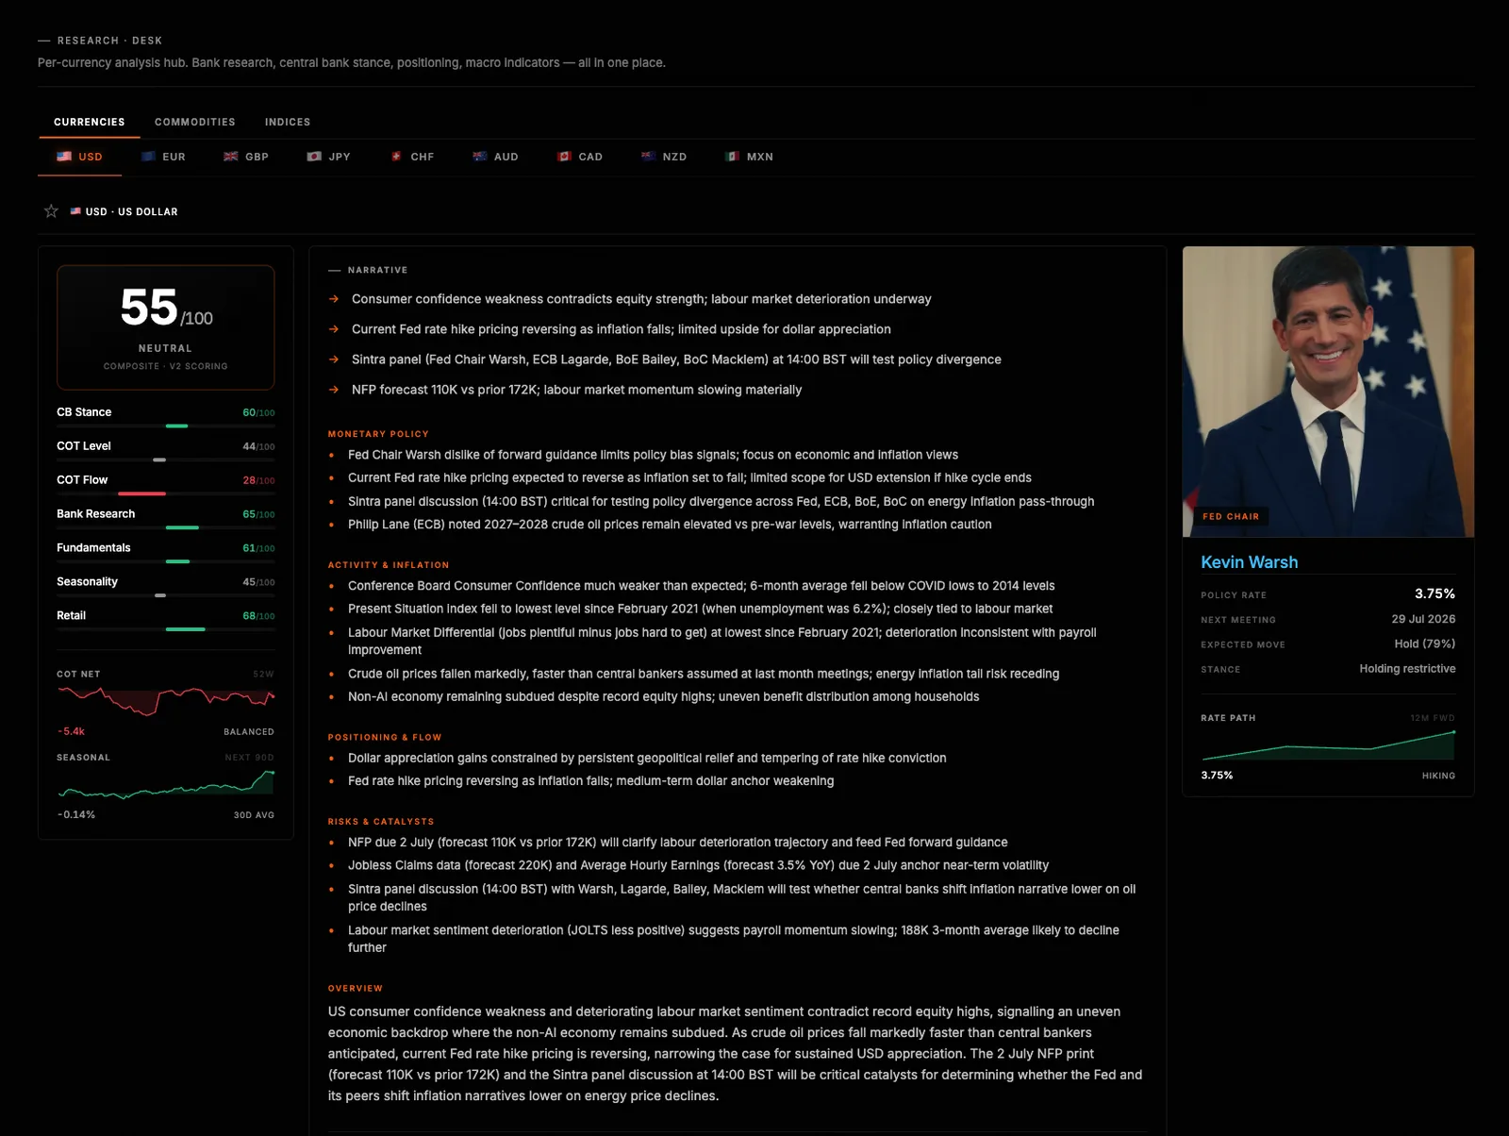Select the GBP currency tab
Image resolution: width=1509 pixels, height=1136 pixels.
(x=246, y=157)
